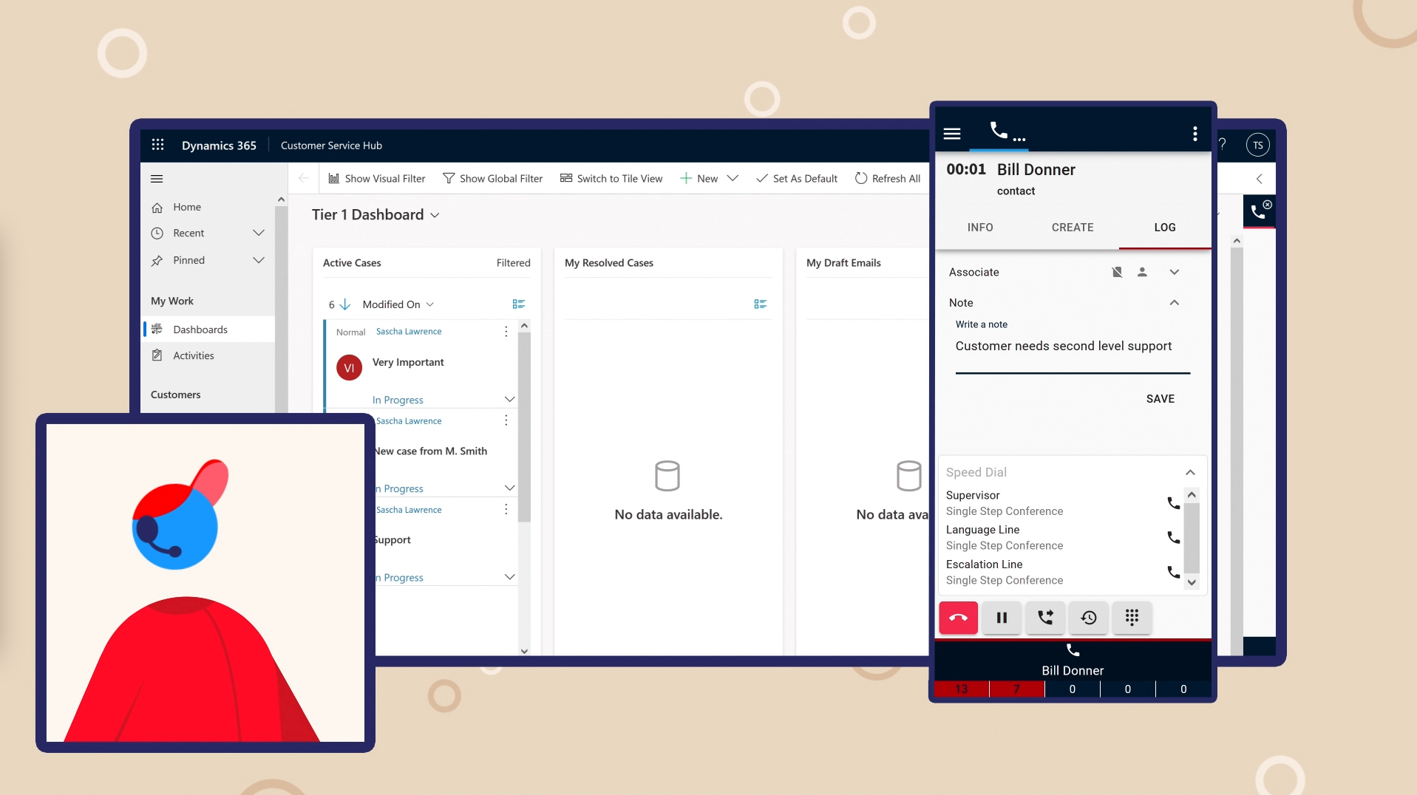Click the side pane phone icon
Image resolution: width=1417 pixels, height=795 pixels.
[x=1260, y=211]
